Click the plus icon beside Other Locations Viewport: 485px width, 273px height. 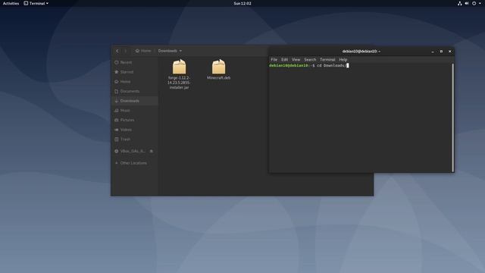pos(117,163)
